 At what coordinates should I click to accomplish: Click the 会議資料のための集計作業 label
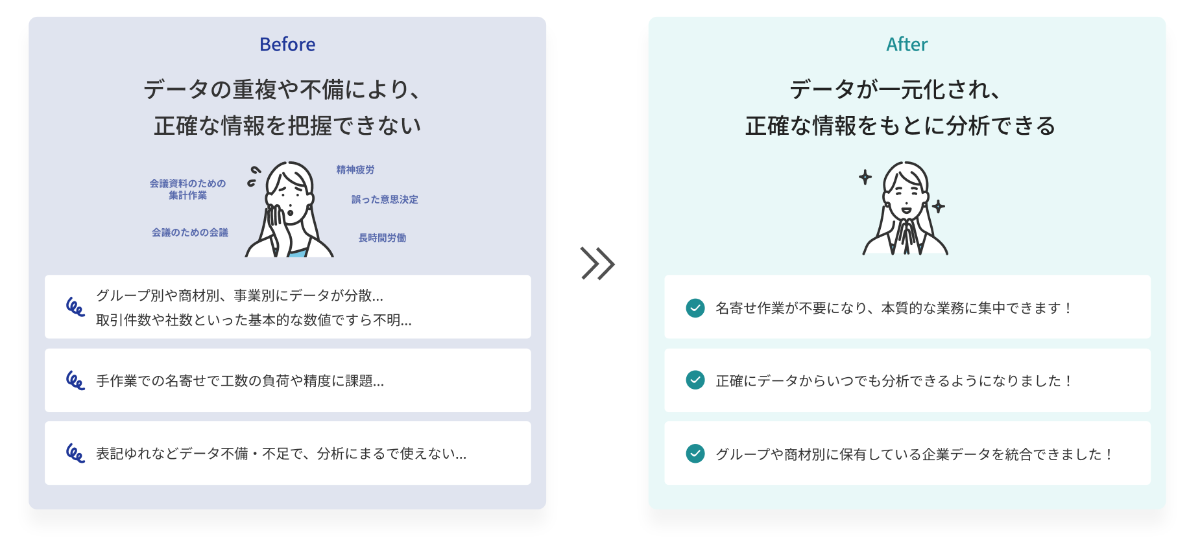(x=187, y=189)
